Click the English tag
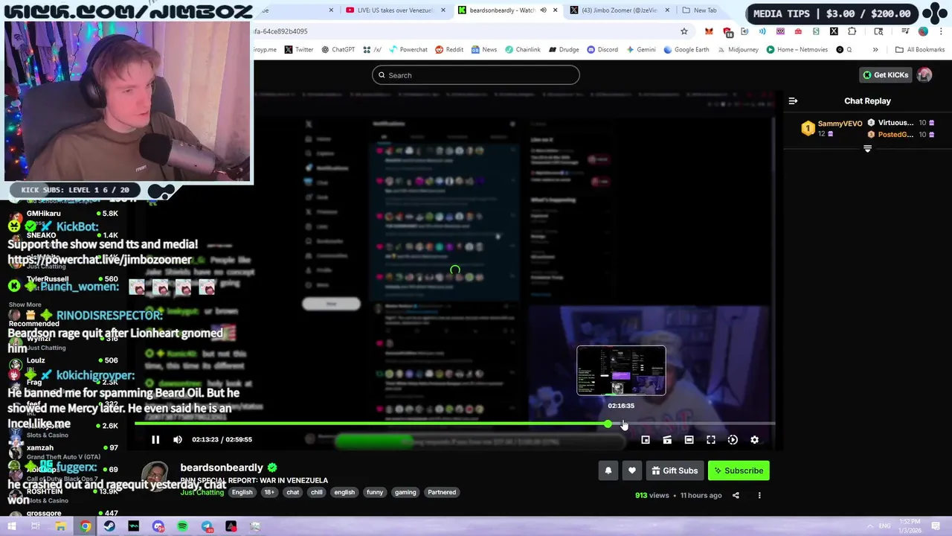This screenshot has width=952, height=536. pos(242,492)
